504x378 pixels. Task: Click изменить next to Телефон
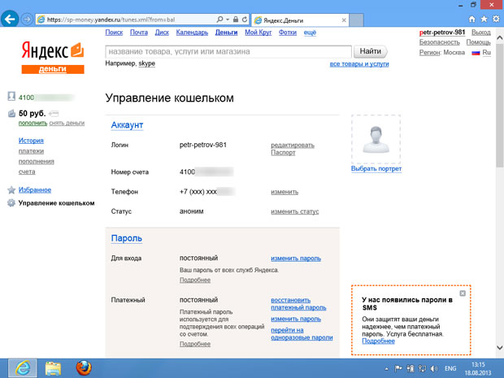(x=285, y=192)
